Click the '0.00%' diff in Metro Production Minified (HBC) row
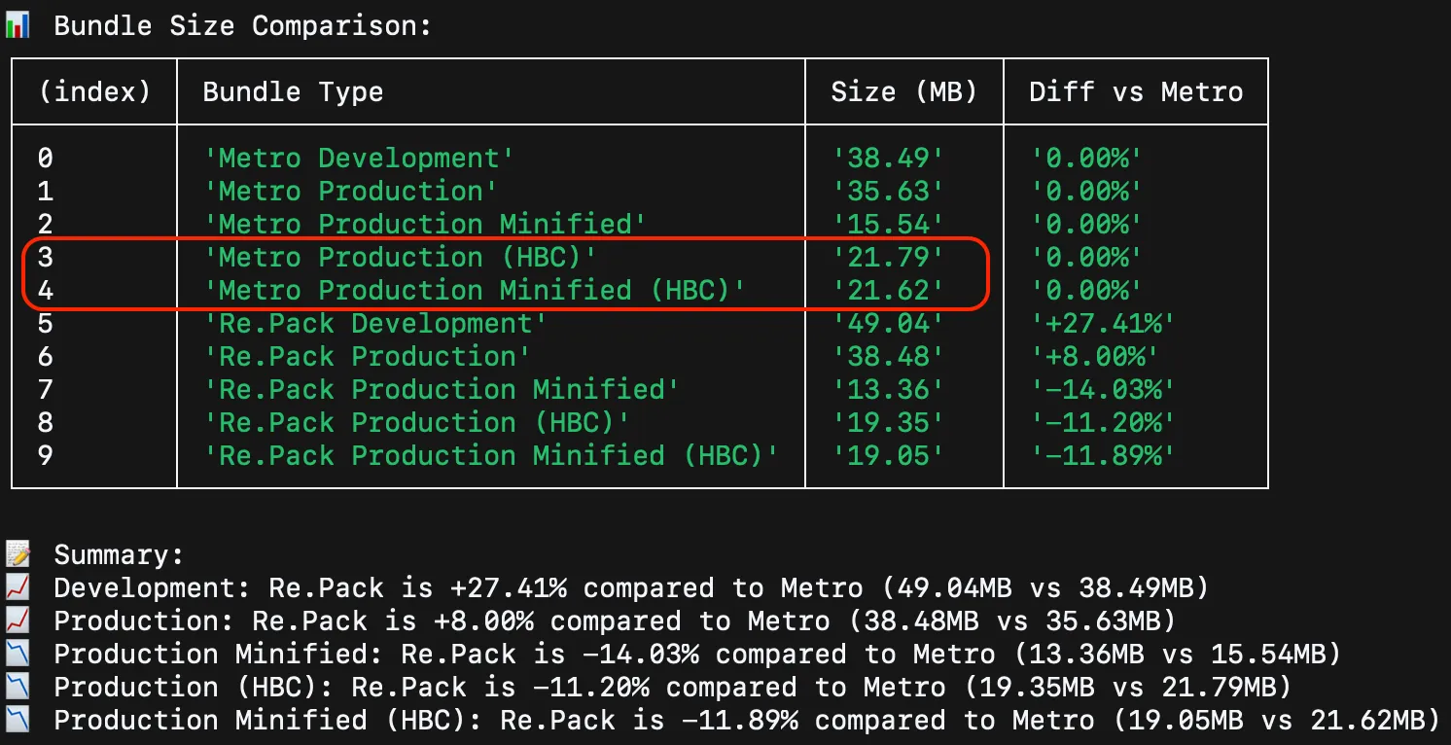The image size is (1451, 745). pos(1086,290)
